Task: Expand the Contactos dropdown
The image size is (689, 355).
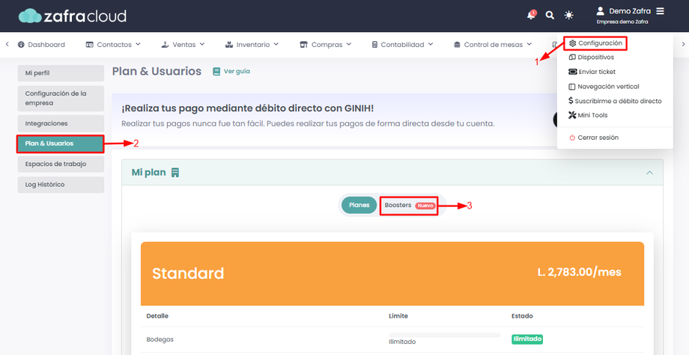Action: [x=138, y=44]
